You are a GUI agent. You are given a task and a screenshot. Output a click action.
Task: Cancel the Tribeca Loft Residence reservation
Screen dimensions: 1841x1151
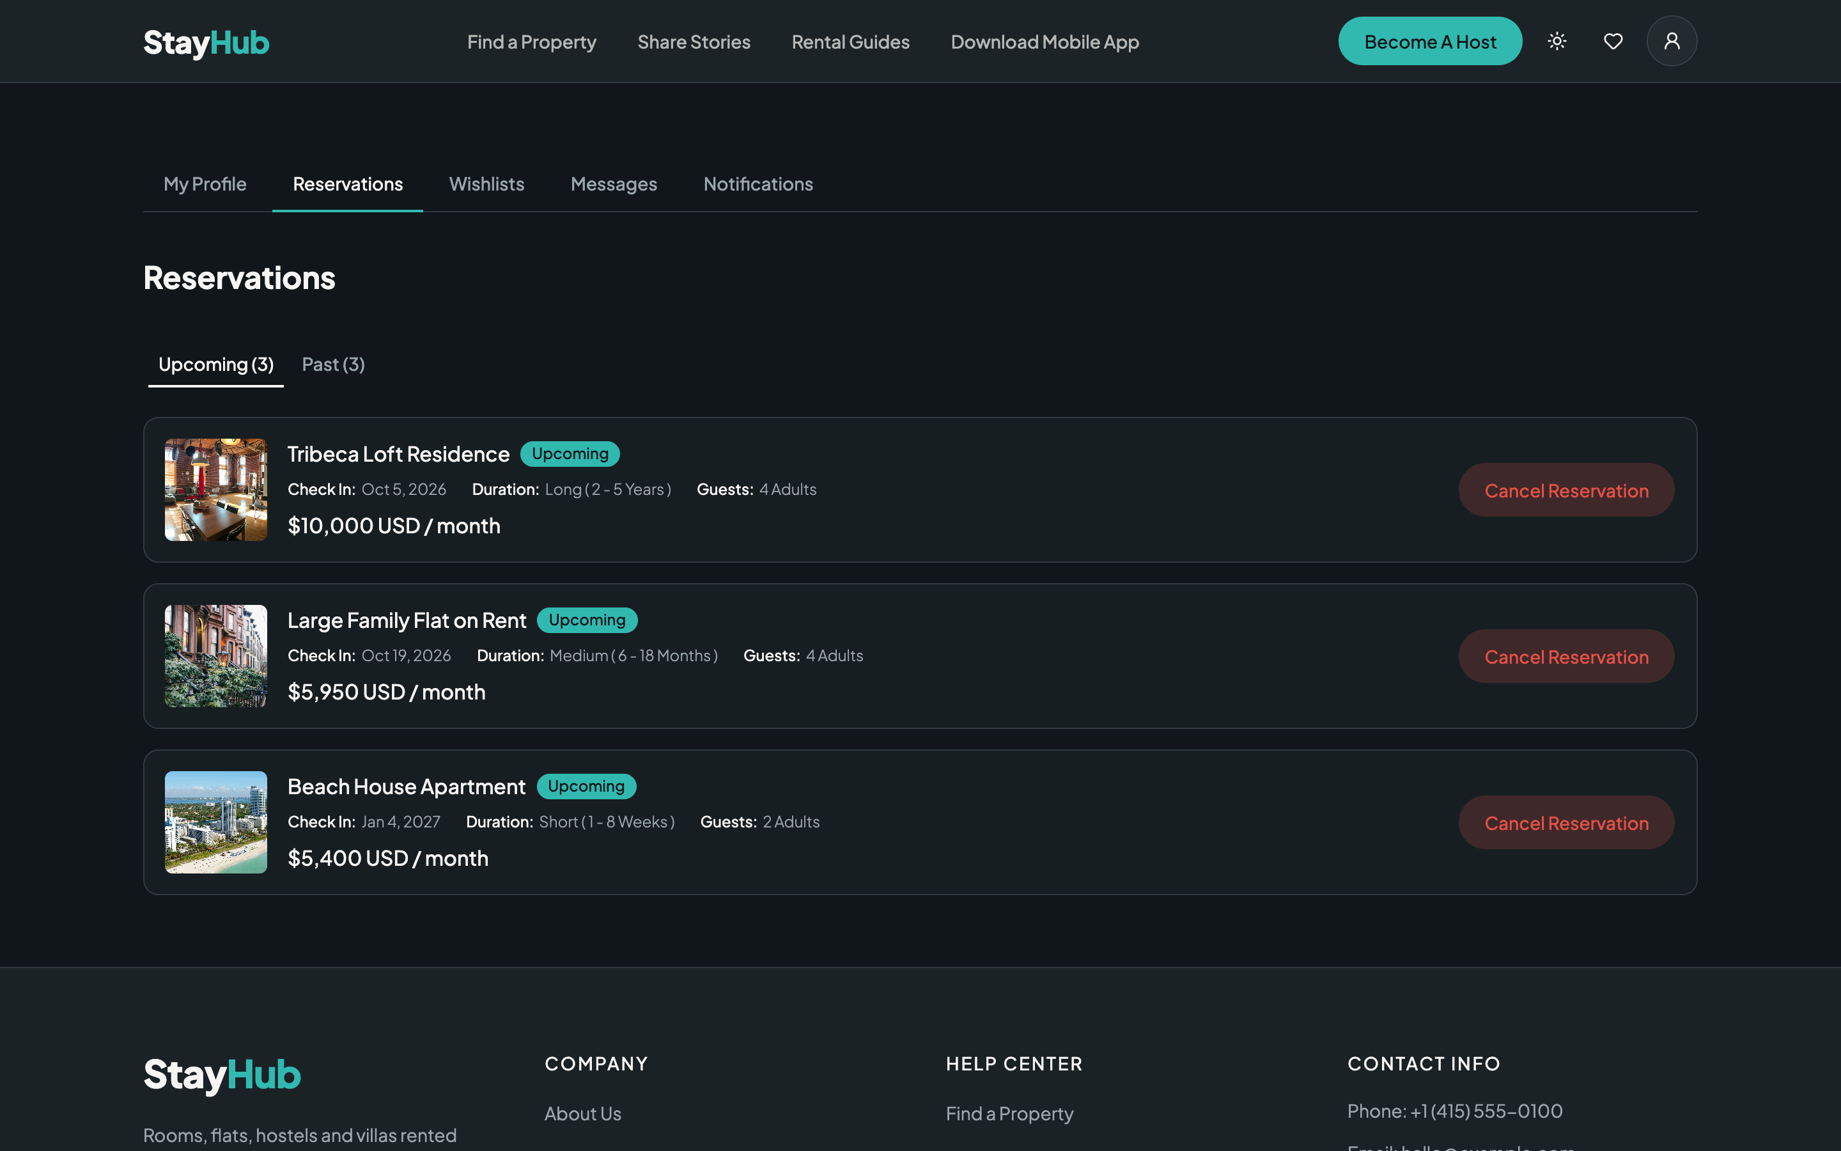pyautogui.click(x=1566, y=490)
